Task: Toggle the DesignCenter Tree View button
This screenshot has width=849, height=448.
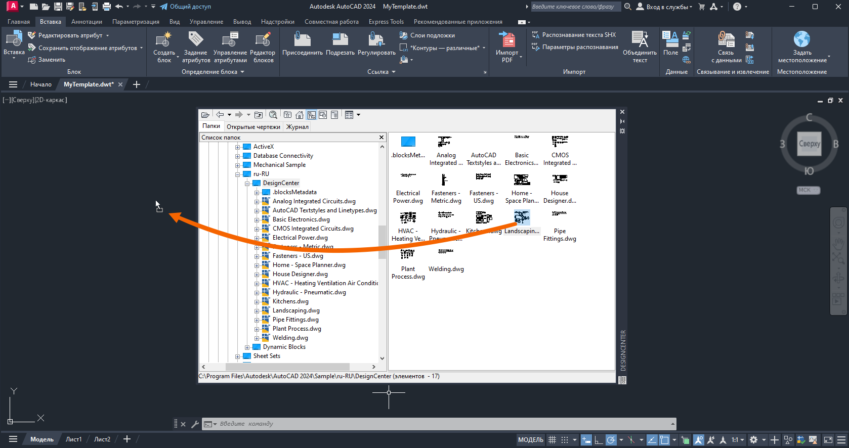Action: tap(312, 115)
